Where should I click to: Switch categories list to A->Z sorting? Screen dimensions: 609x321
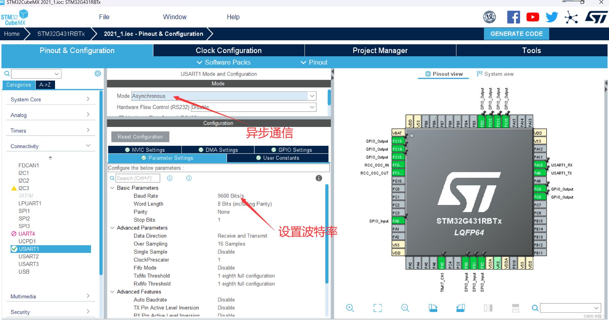click(x=45, y=85)
